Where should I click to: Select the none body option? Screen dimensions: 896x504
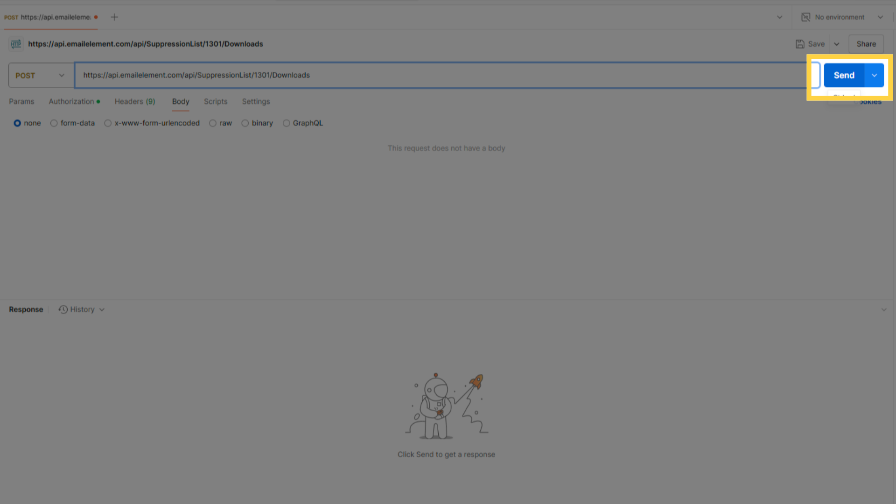(x=17, y=123)
